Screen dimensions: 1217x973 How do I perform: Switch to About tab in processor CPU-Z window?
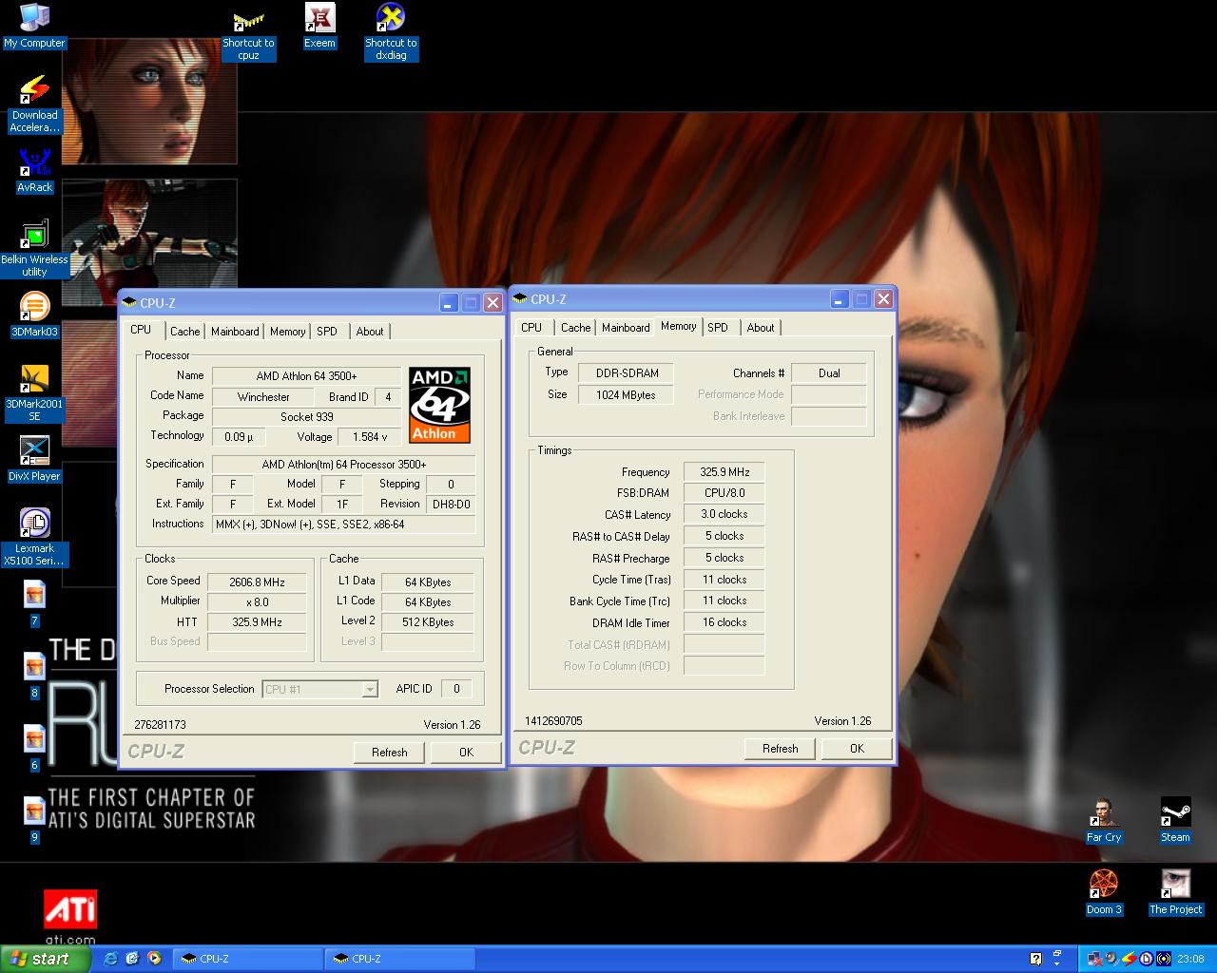click(x=370, y=332)
